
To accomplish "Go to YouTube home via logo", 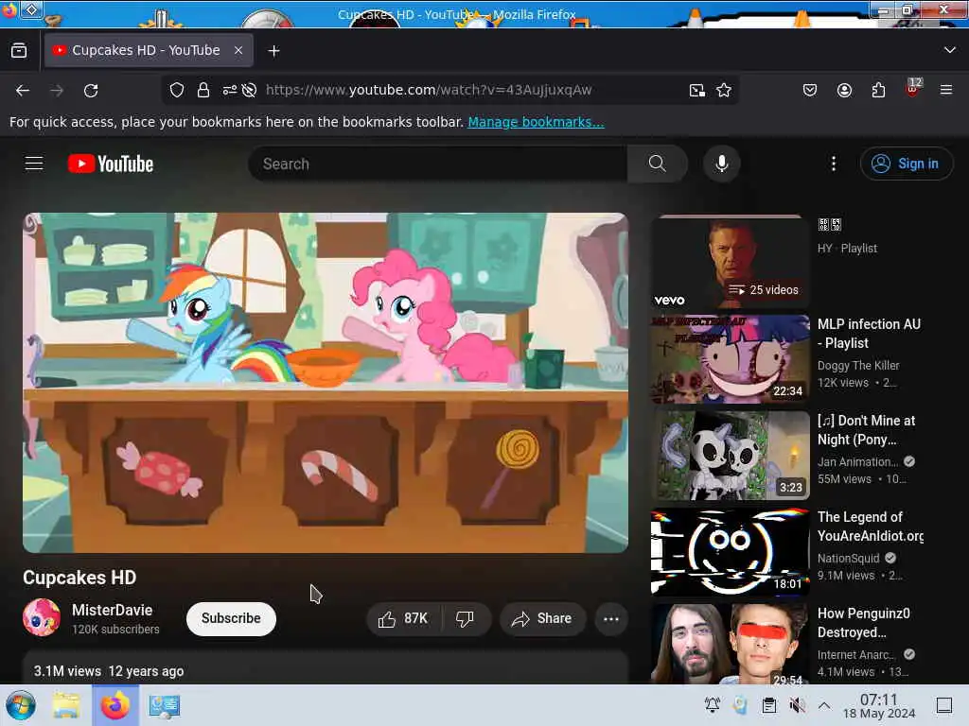I will pyautogui.click(x=111, y=164).
